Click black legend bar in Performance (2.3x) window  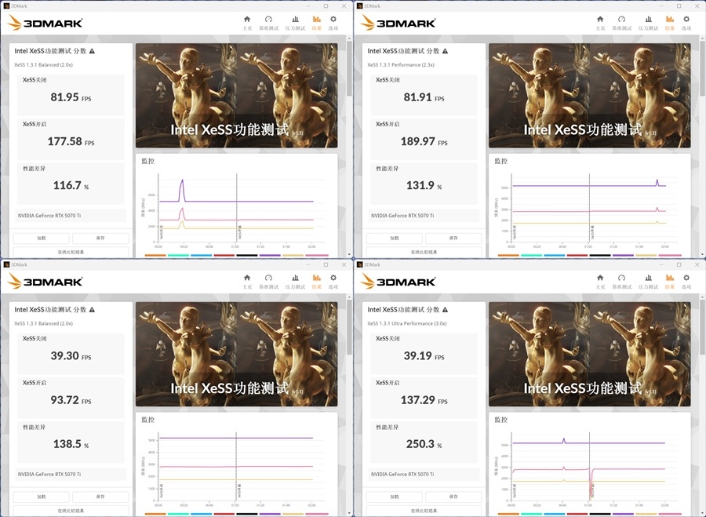click(600, 255)
